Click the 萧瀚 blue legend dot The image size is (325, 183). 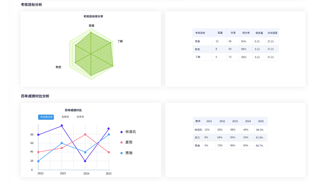click(x=122, y=153)
